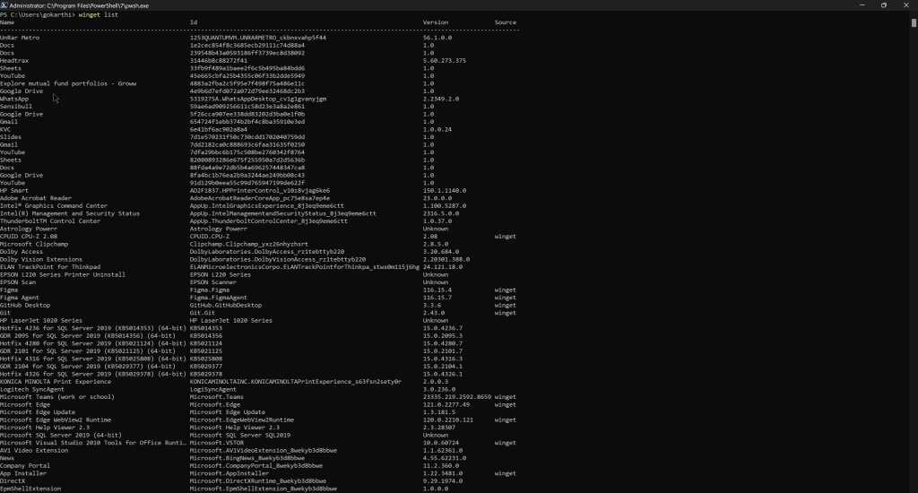Image resolution: width=918 pixels, height=493 pixels.
Task: Click the PowerShell icon in the title bar
Action: (x=4, y=4)
